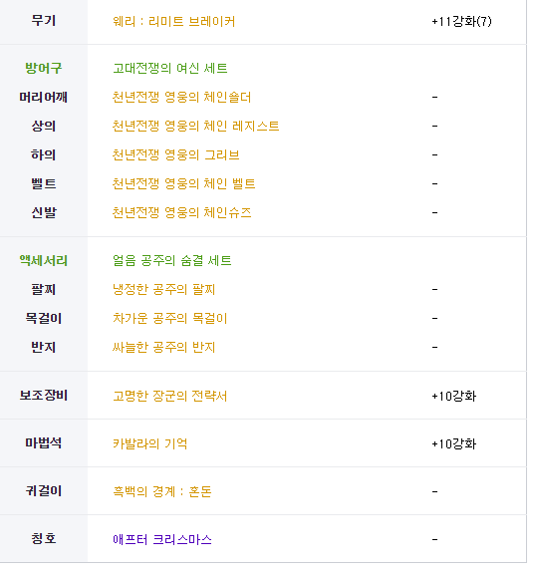Click the +11강화(7) weapon reinforcement value
The width and height of the screenshot is (536, 575).
pos(461,21)
